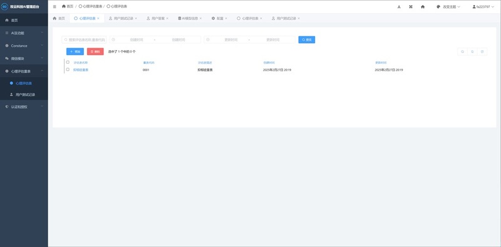Select 心理评估表 in the sidebar submenu
This screenshot has width=501, height=247.
click(24, 83)
